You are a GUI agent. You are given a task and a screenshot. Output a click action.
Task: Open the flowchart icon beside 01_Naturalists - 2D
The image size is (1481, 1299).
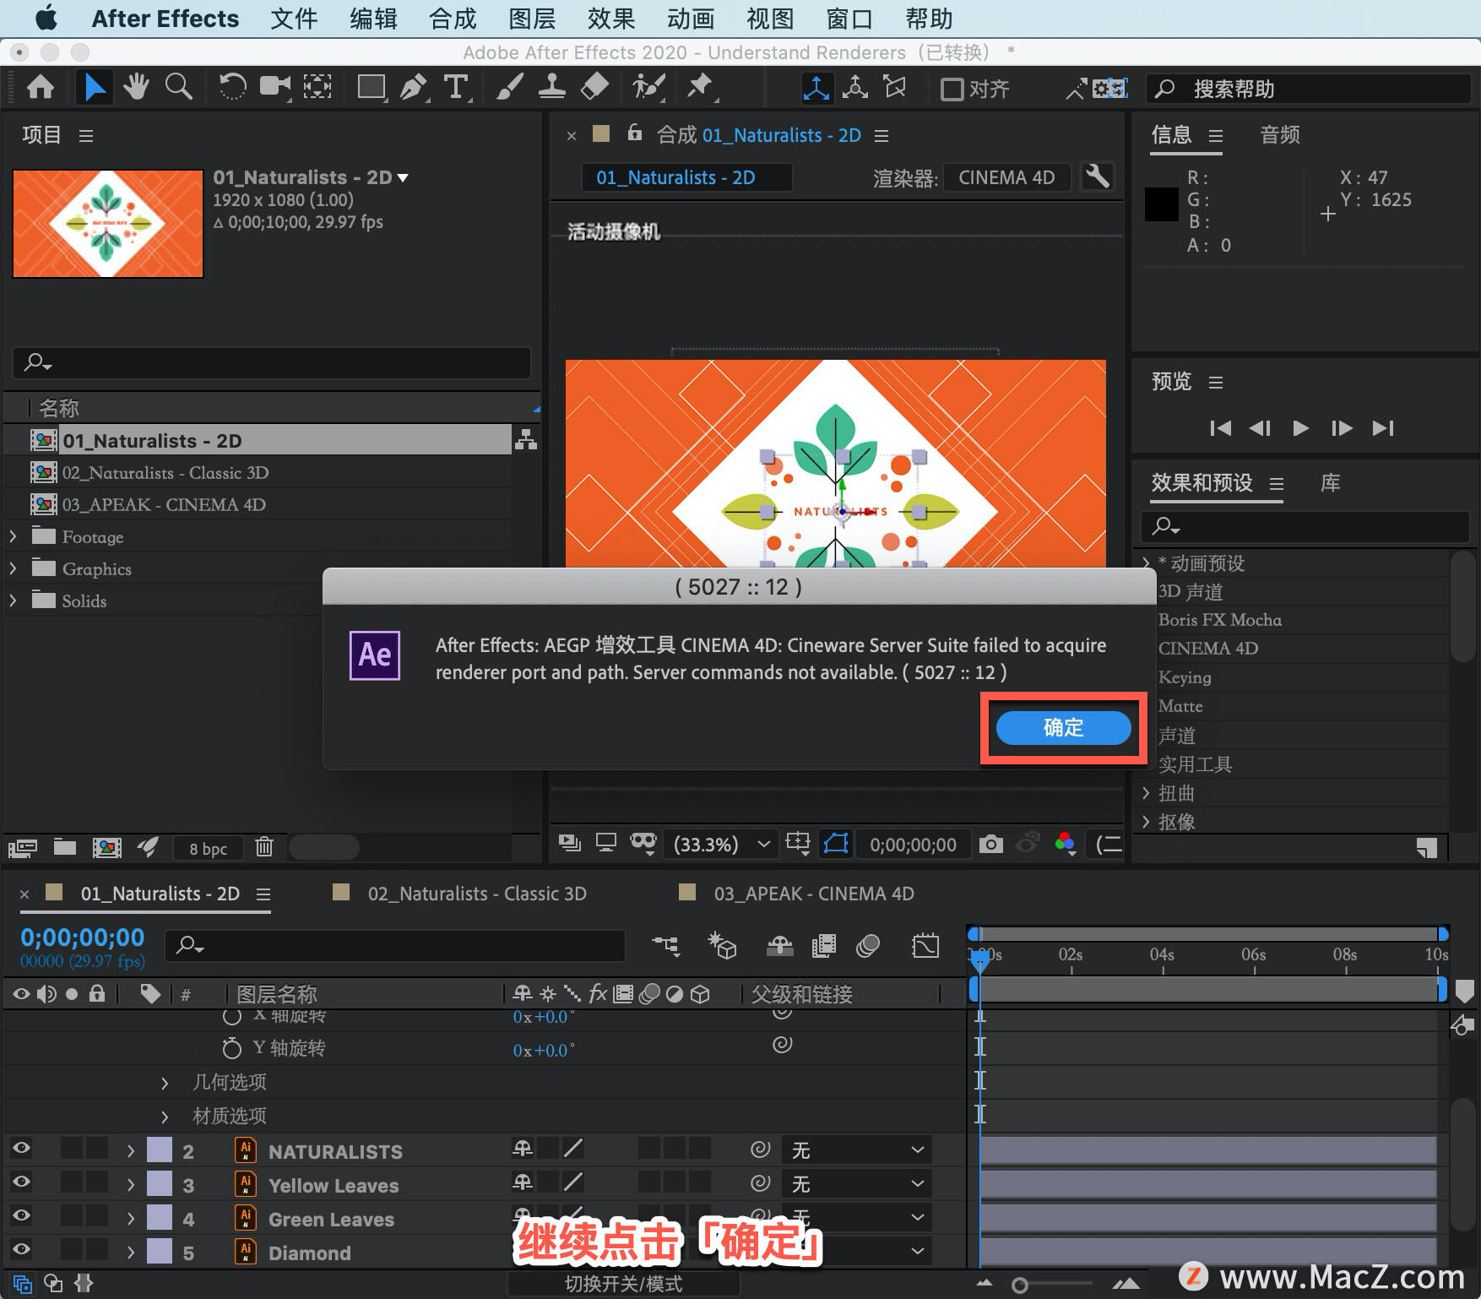point(525,440)
